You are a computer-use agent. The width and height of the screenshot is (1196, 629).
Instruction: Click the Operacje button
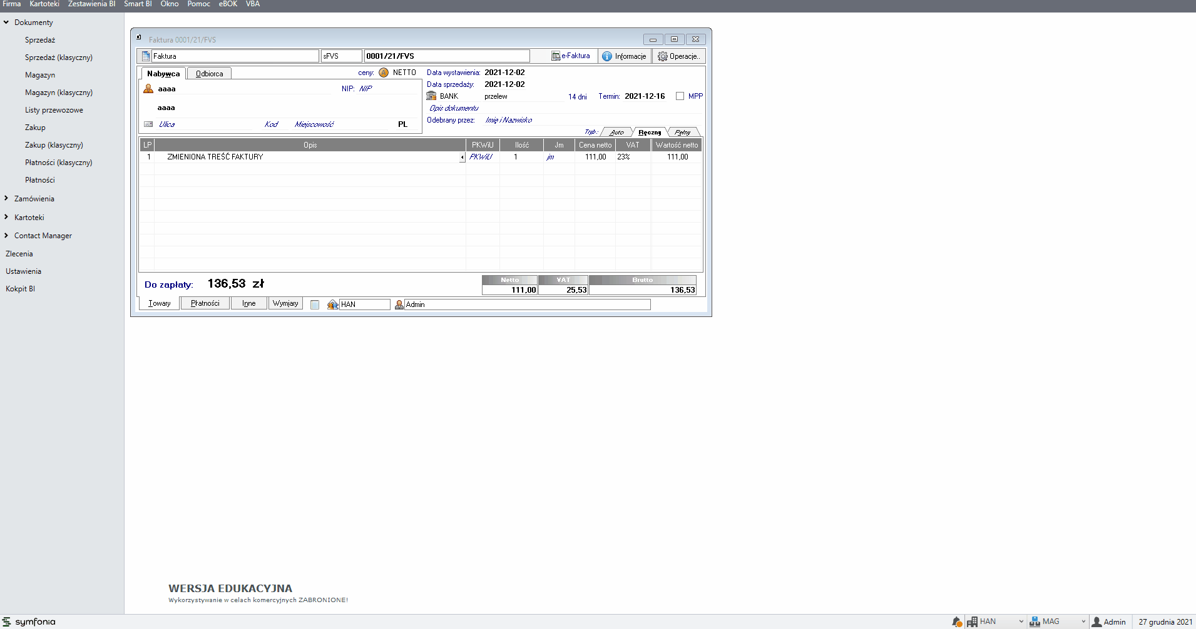[678, 56]
